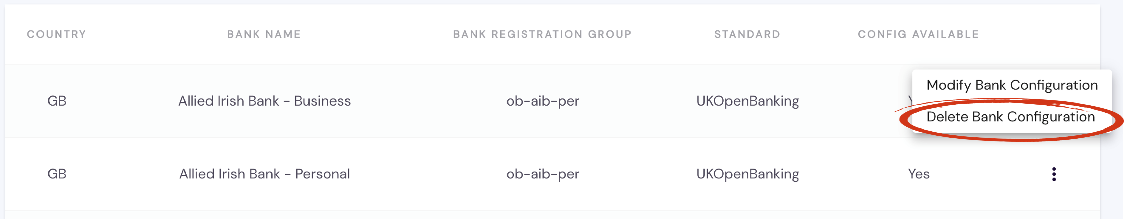Click the Bank Registration Group header
This screenshot has width=1137, height=219.
pyautogui.click(x=542, y=34)
